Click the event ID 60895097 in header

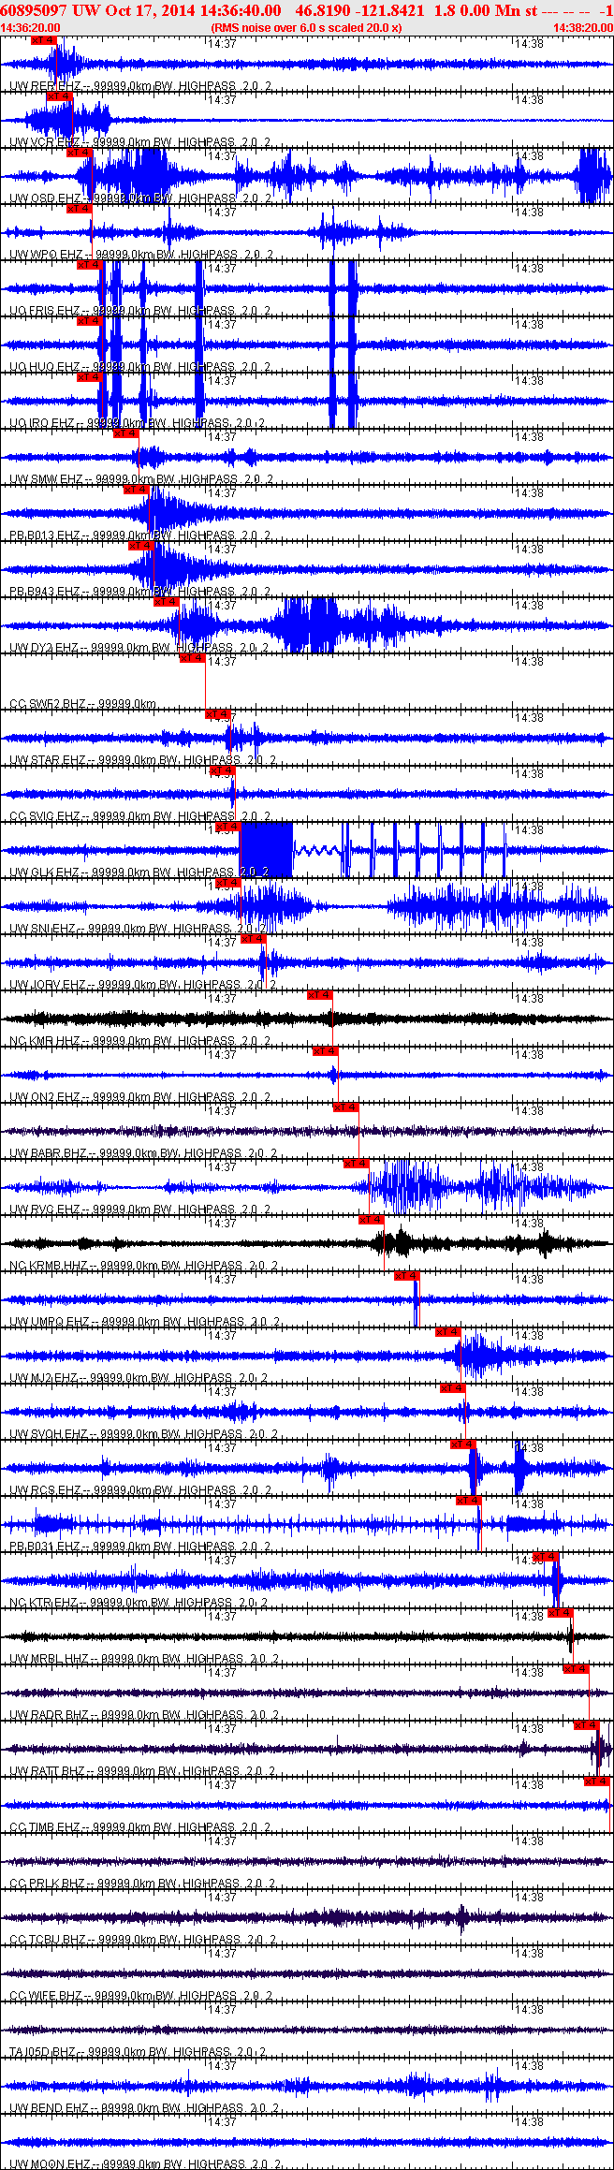[x=34, y=10]
